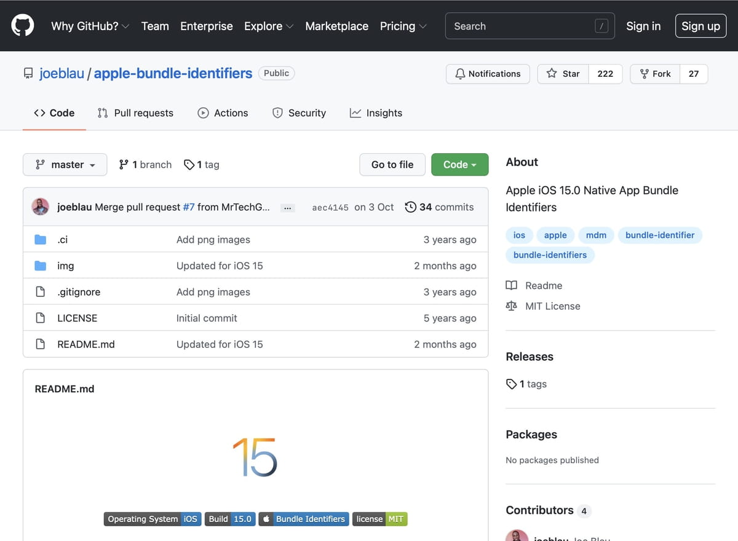The width and height of the screenshot is (738, 541).
Task: Open the stargazers count 222
Action: (605, 74)
